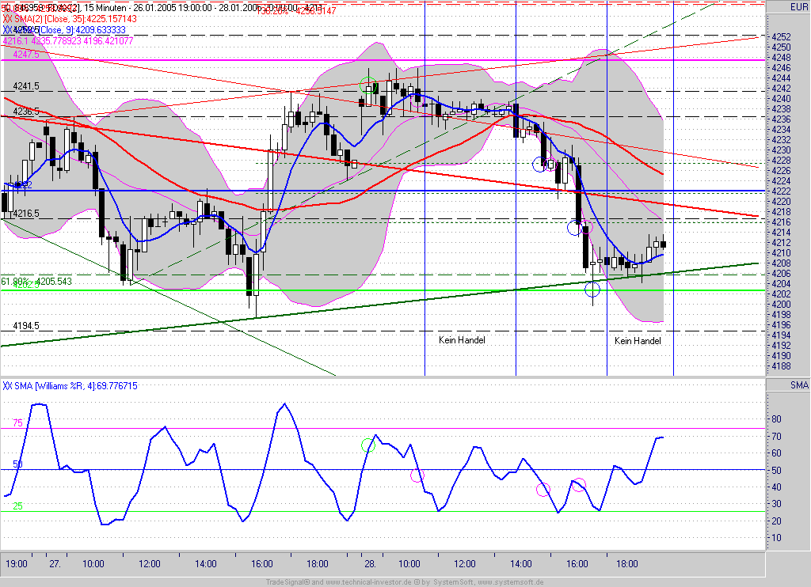Click the green circle marker on the price candles
The width and height of the screenshot is (811, 587).
click(x=367, y=84)
